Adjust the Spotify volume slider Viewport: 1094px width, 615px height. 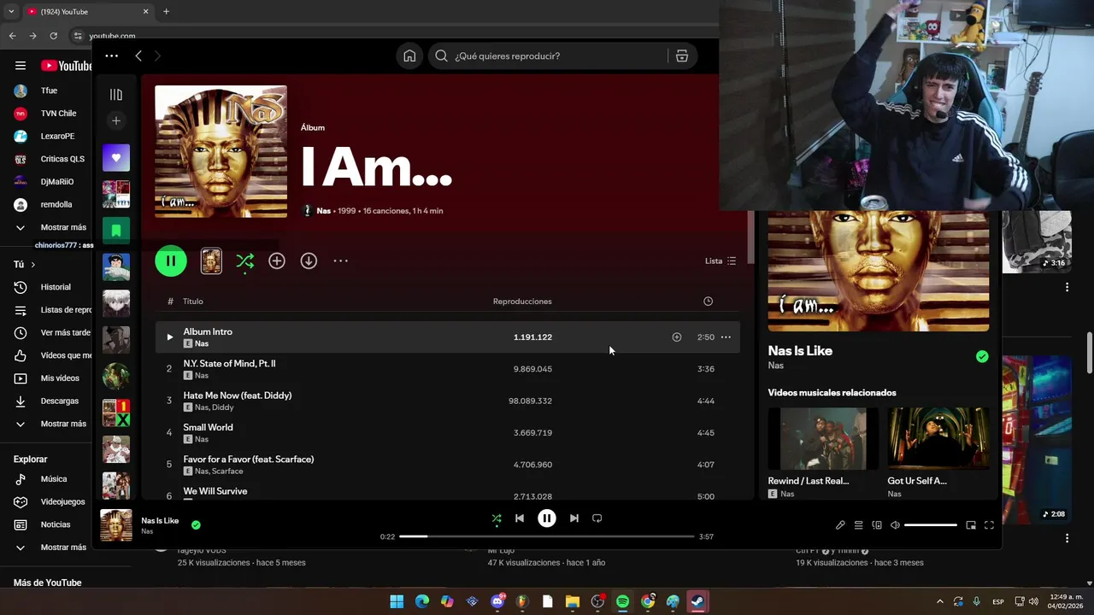pos(931,525)
